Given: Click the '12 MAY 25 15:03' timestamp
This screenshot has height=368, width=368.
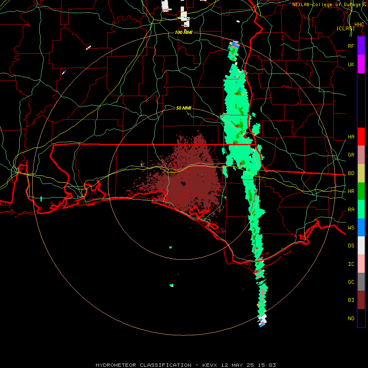Looking at the screenshot, I should point(249,365).
